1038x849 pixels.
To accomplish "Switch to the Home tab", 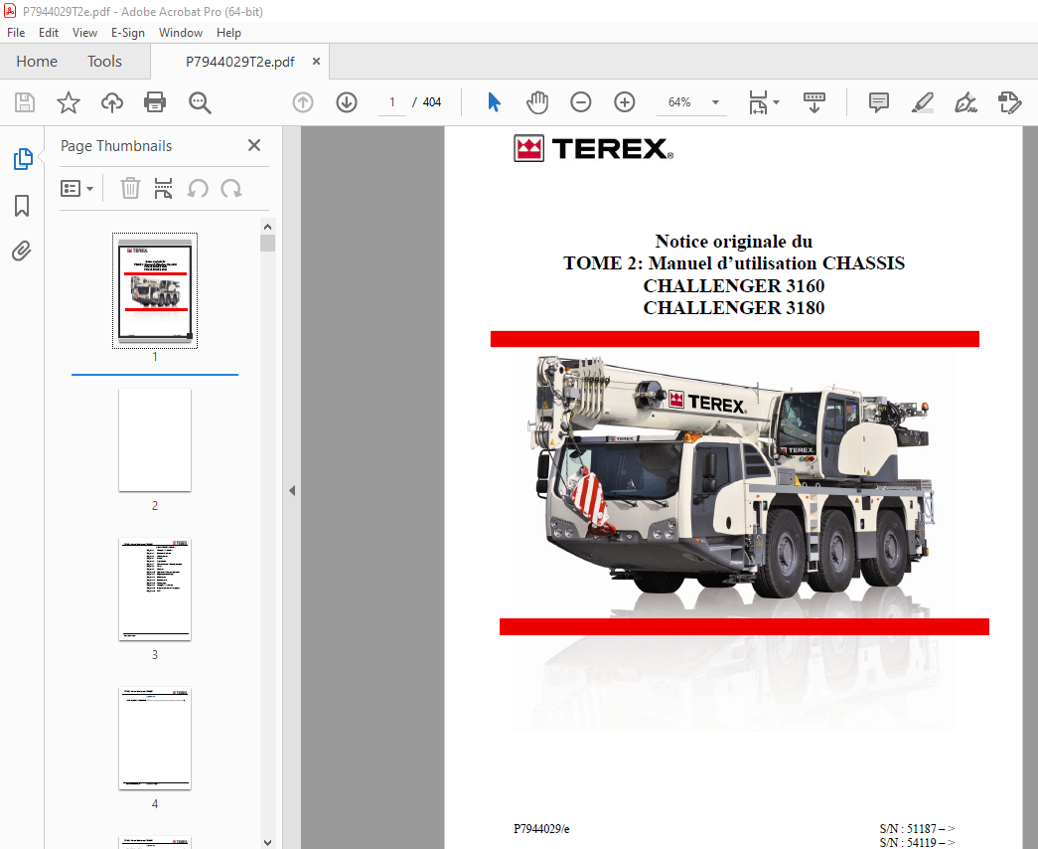I will pos(37,62).
